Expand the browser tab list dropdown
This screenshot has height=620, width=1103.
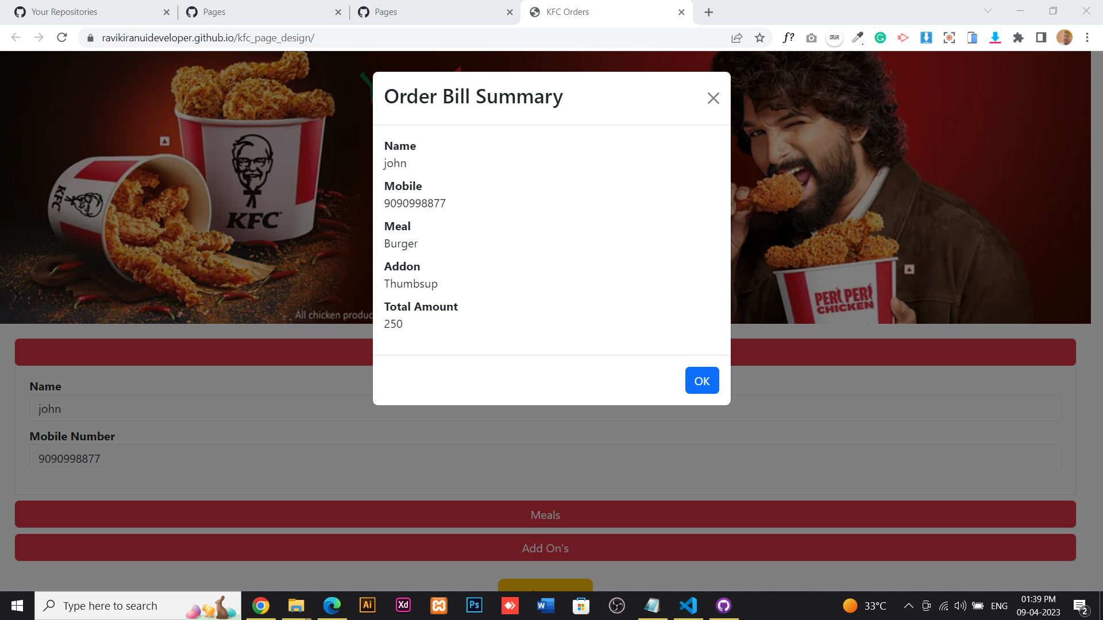click(x=987, y=11)
